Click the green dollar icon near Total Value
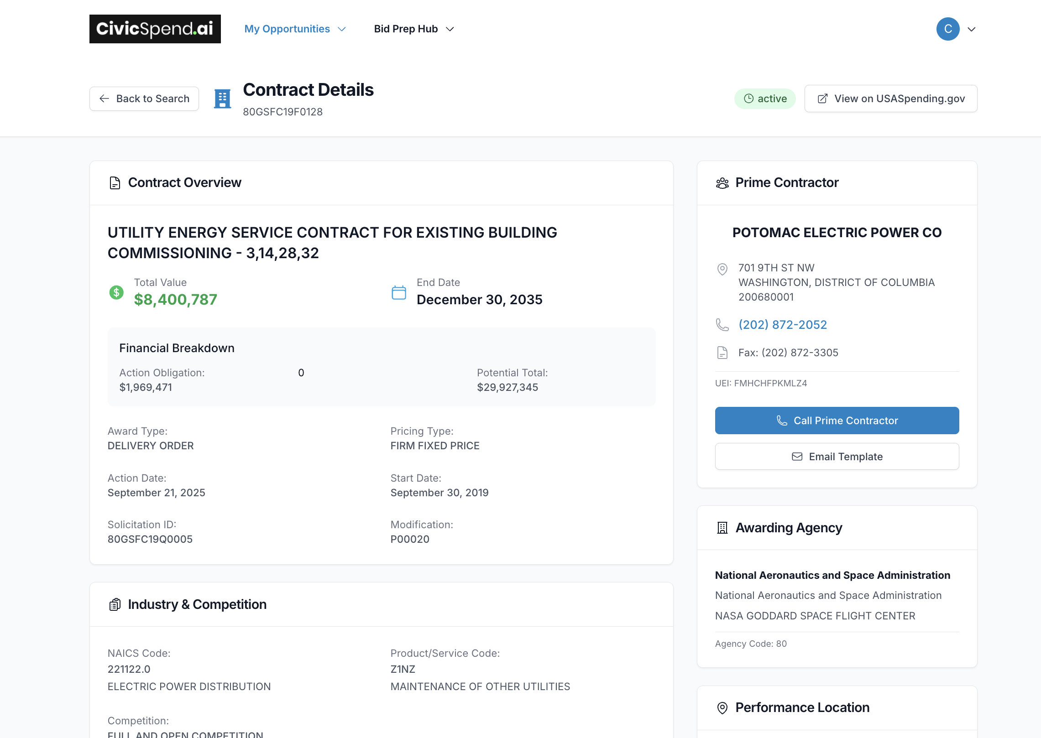The width and height of the screenshot is (1041, 738). coord(116,292)
